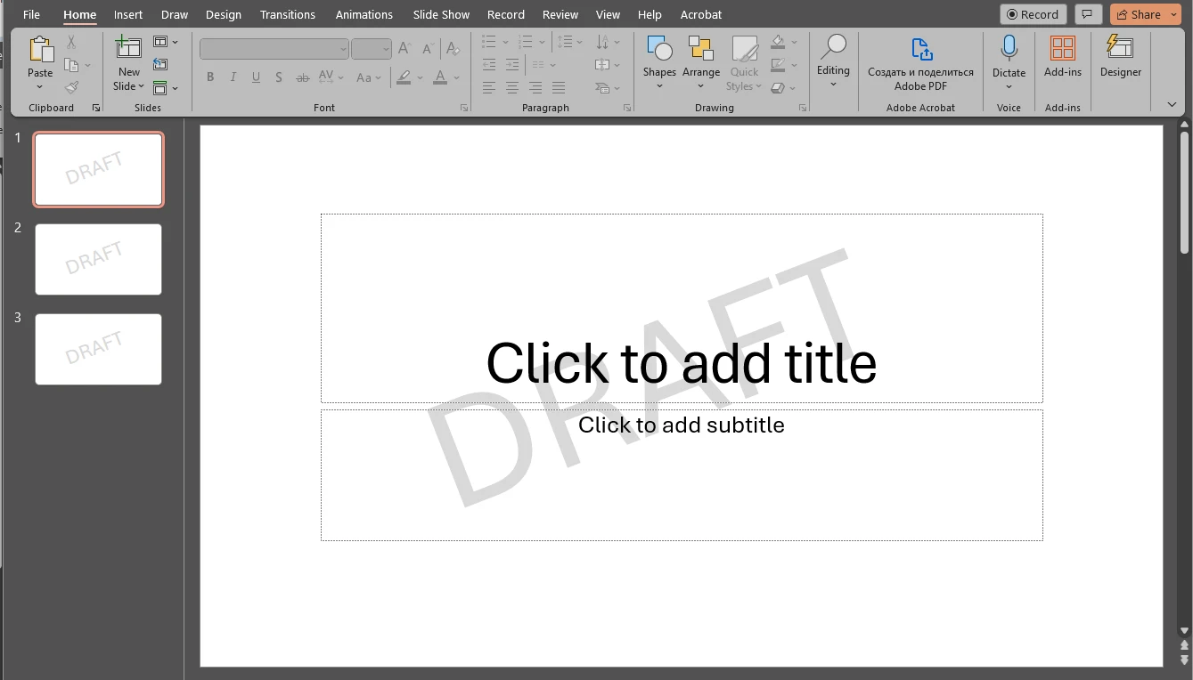Switch to the Animations ribbon tab
The image size is (1193, 680).
pyautogui.click(x=364, y=14)
